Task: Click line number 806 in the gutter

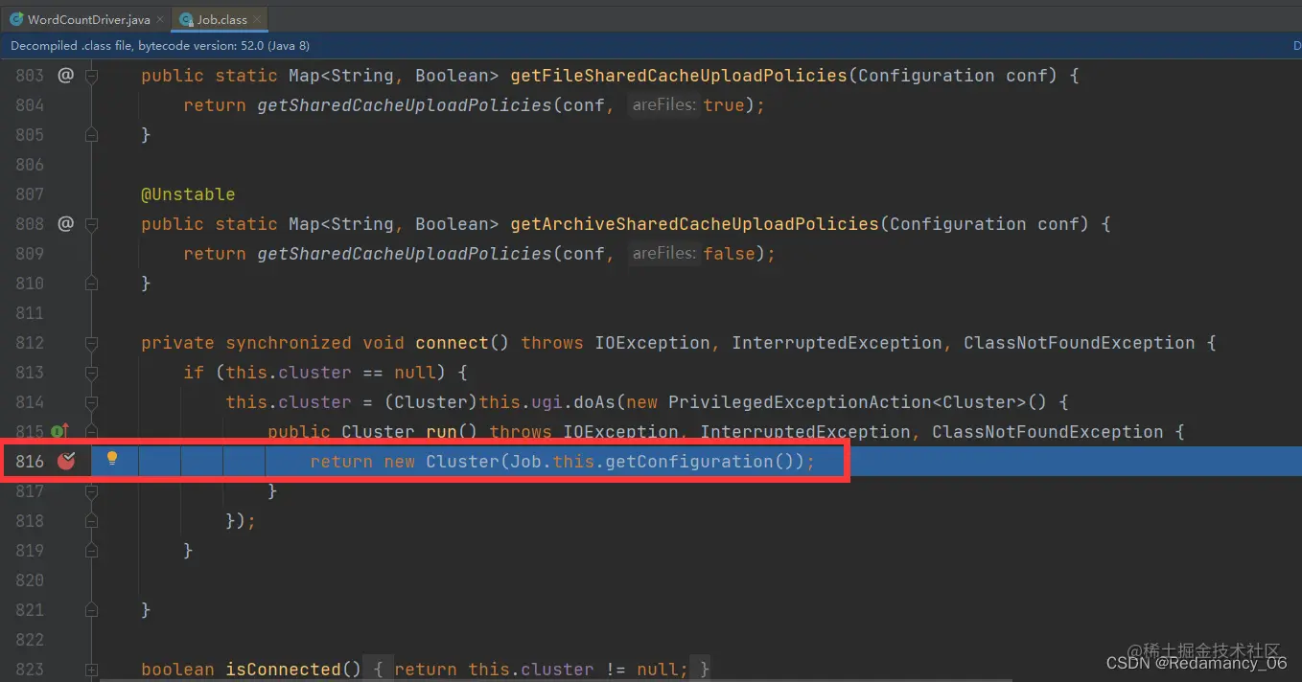Action: point(30,165)
